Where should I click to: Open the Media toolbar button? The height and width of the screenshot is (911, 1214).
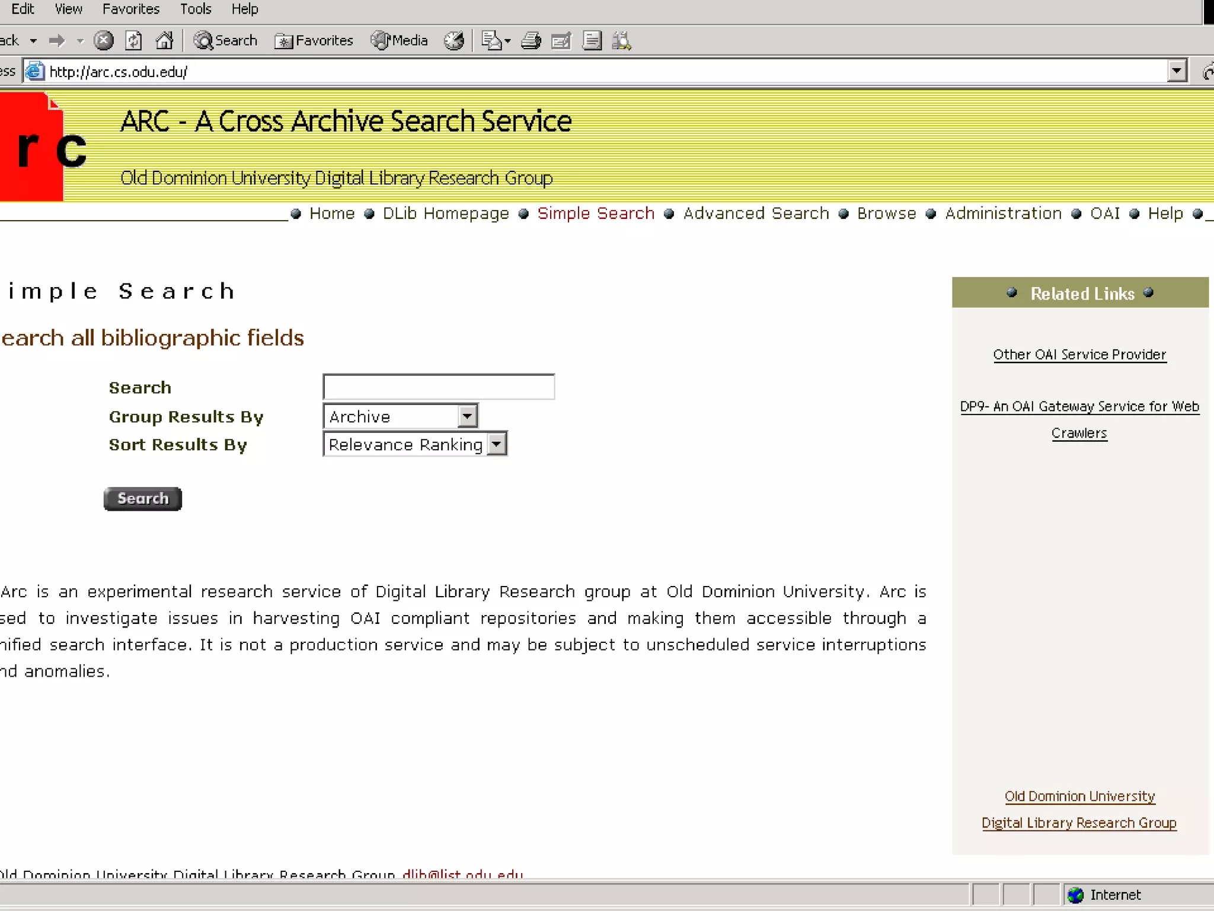[x=399, y=40]
